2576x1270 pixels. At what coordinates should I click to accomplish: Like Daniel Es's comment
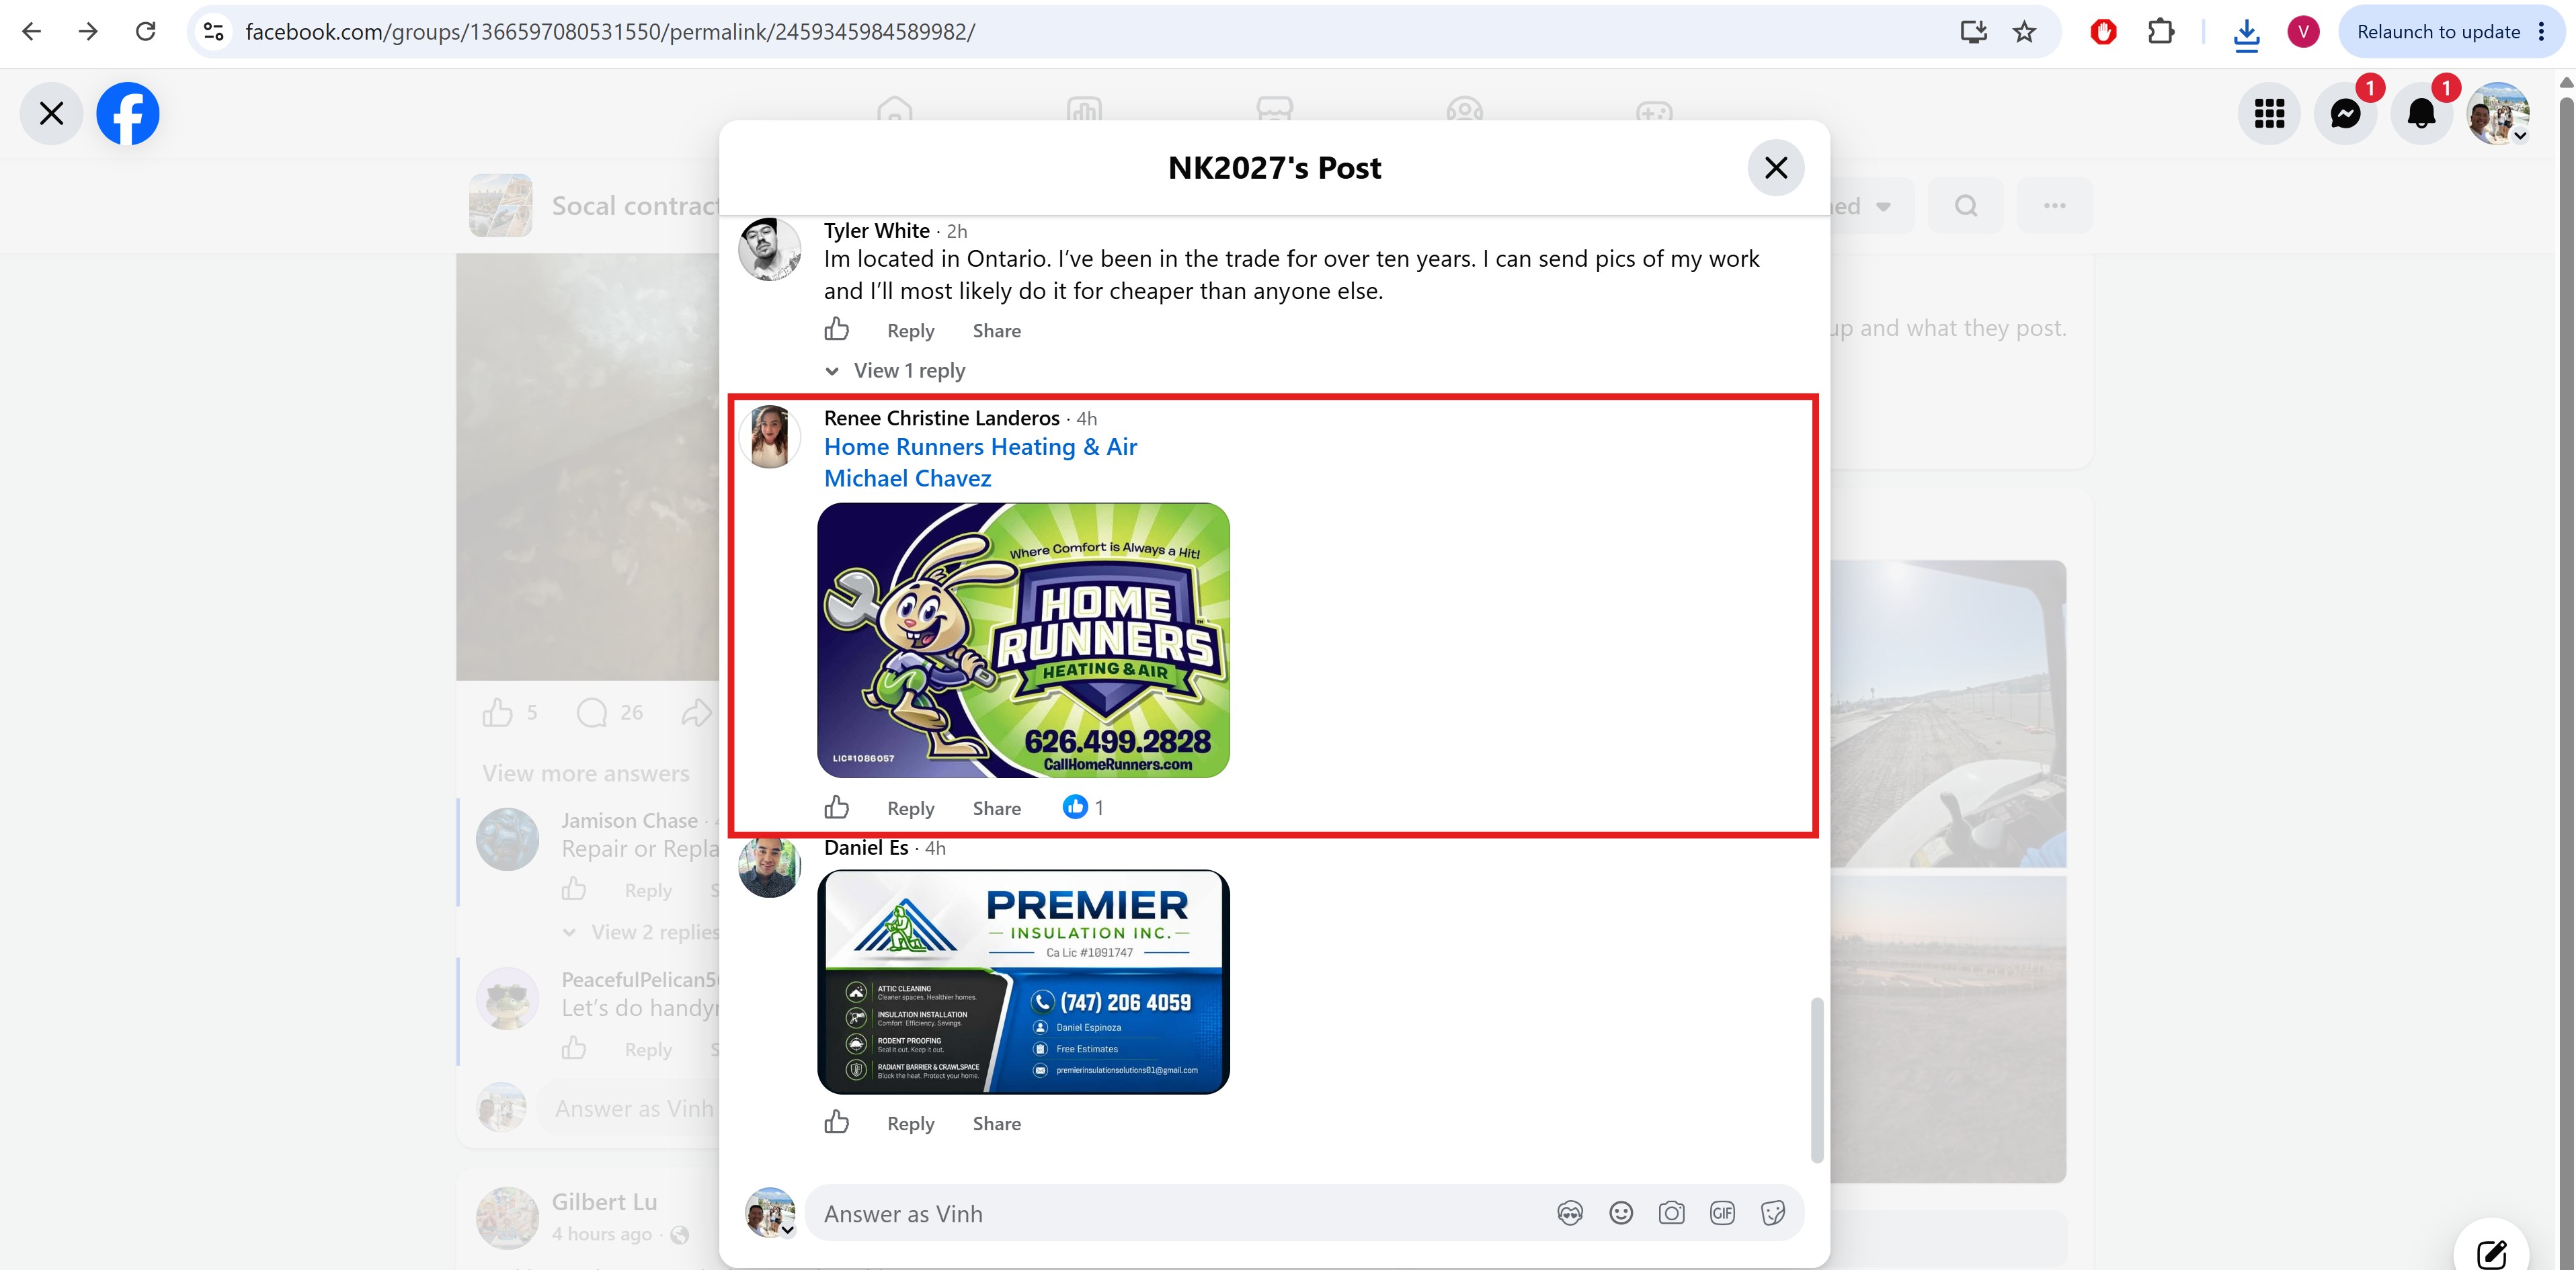(x=837, y=1122)
